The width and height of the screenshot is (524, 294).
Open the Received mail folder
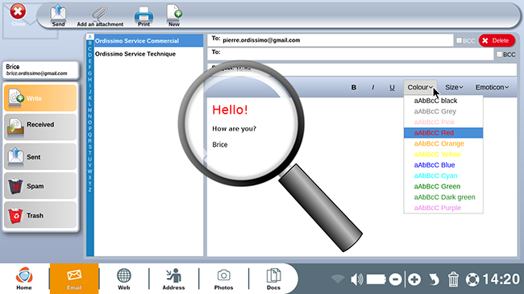(40, 127)
